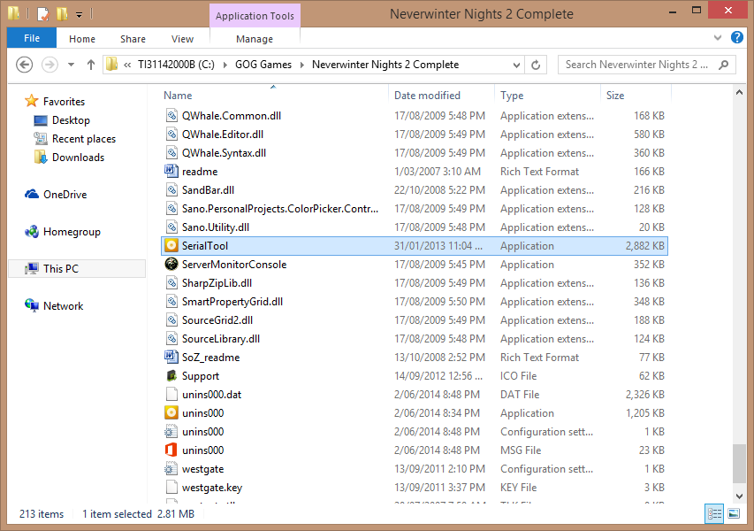The image size is (754, 531).
Task: Open the Explorer Help icon
Action: (x=736, y=37)
